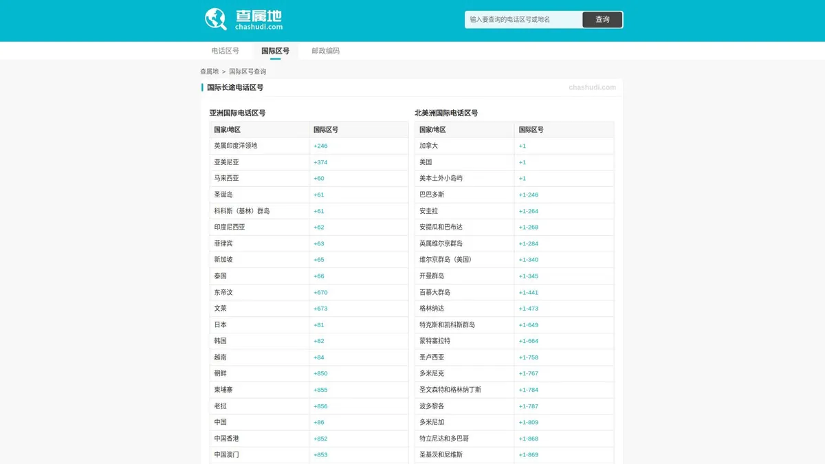Click the +673 link for 文莱

pyautogui.click(x=320, y=309)
